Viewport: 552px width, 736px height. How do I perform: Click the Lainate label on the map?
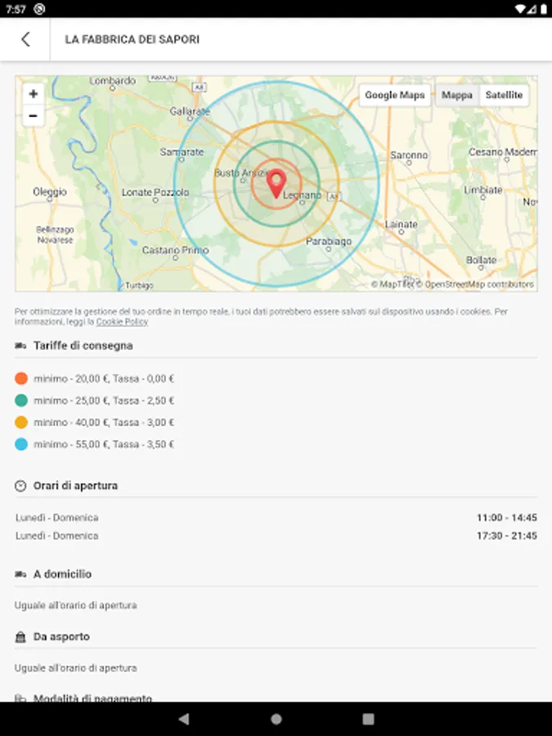402,224
